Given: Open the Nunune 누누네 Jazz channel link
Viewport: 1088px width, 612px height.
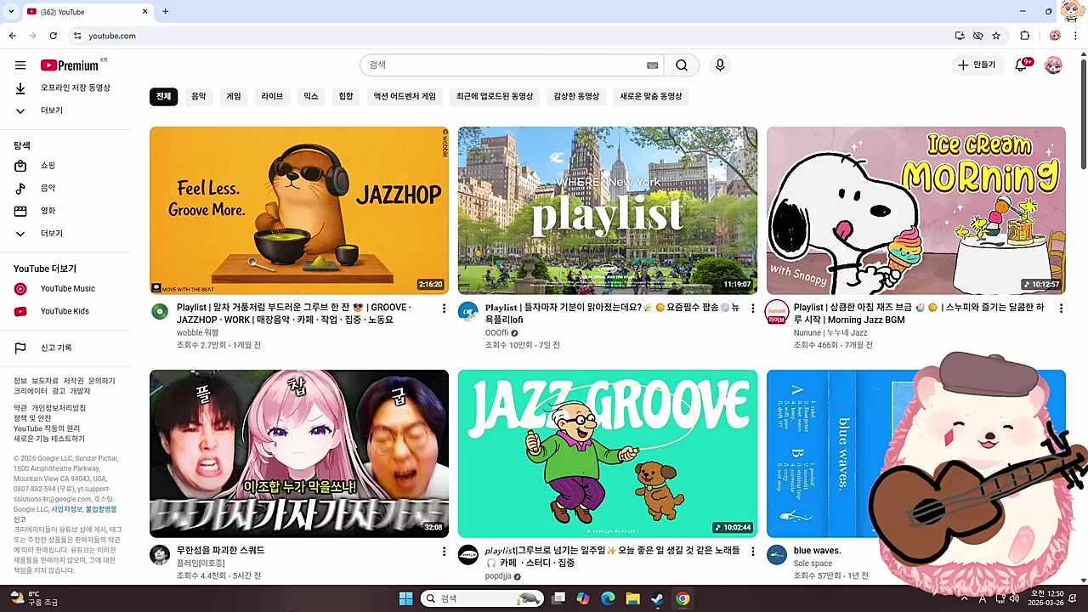Looking at the screenshot, I should click(830, 333).
